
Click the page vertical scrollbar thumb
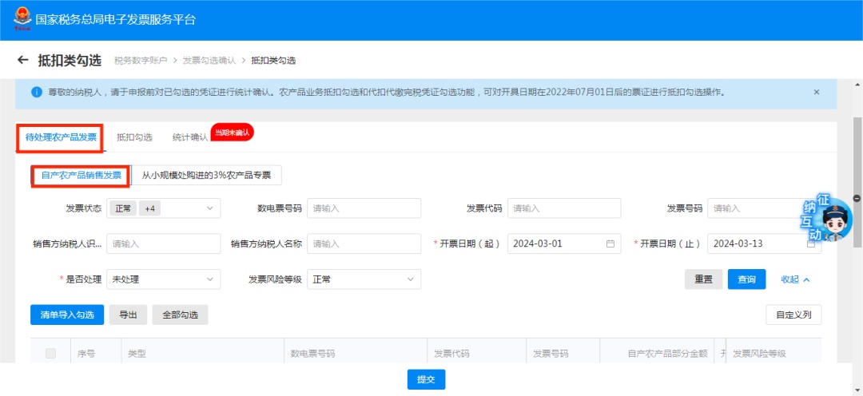pyautogui.click(x=857, y=181)
